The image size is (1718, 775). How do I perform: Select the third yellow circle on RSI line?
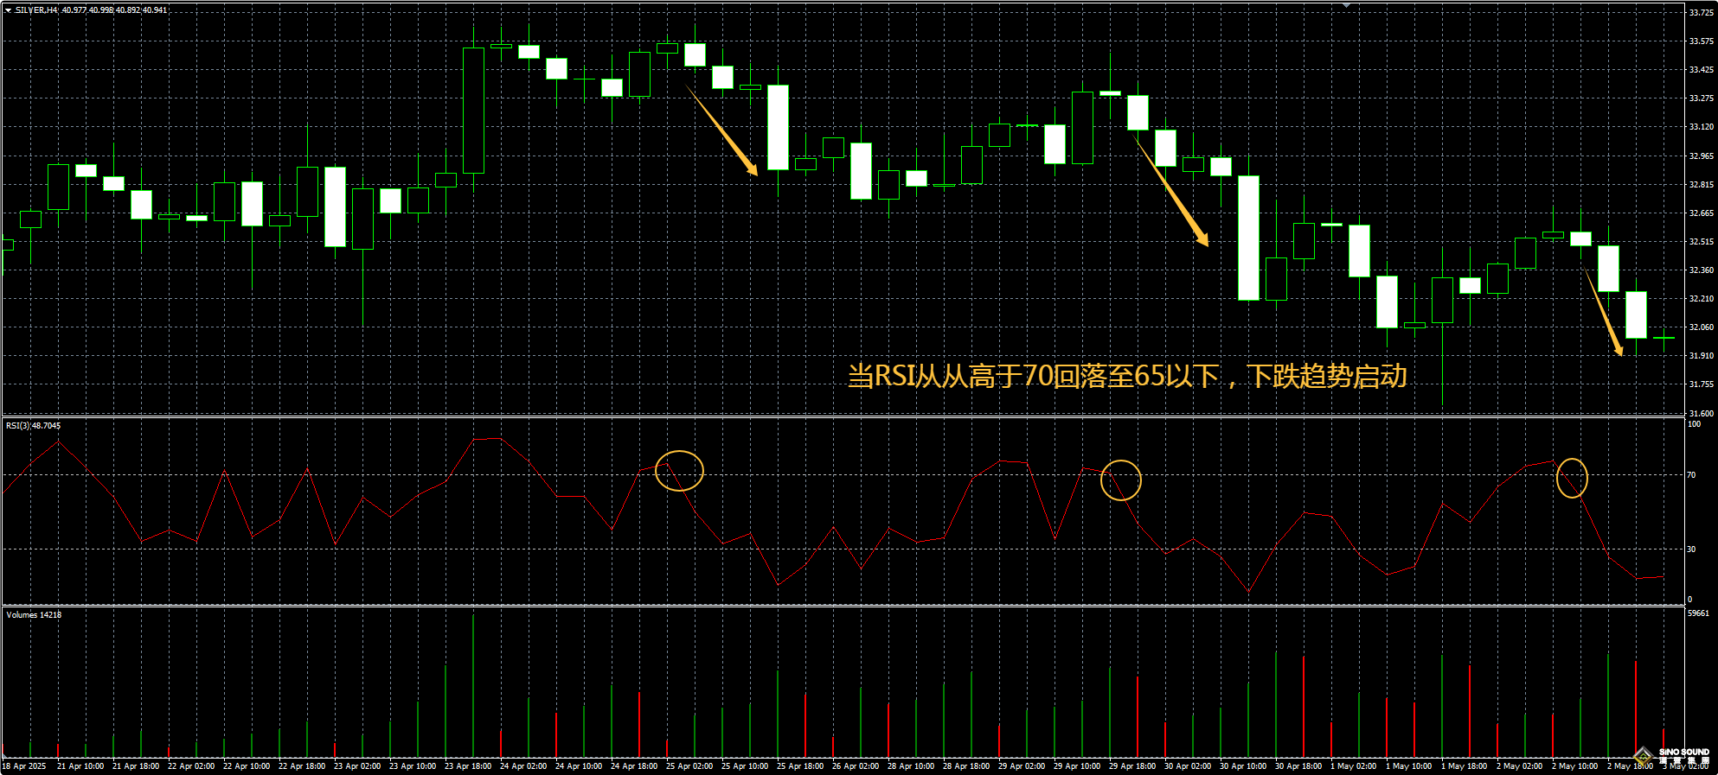click(1572, 478)
